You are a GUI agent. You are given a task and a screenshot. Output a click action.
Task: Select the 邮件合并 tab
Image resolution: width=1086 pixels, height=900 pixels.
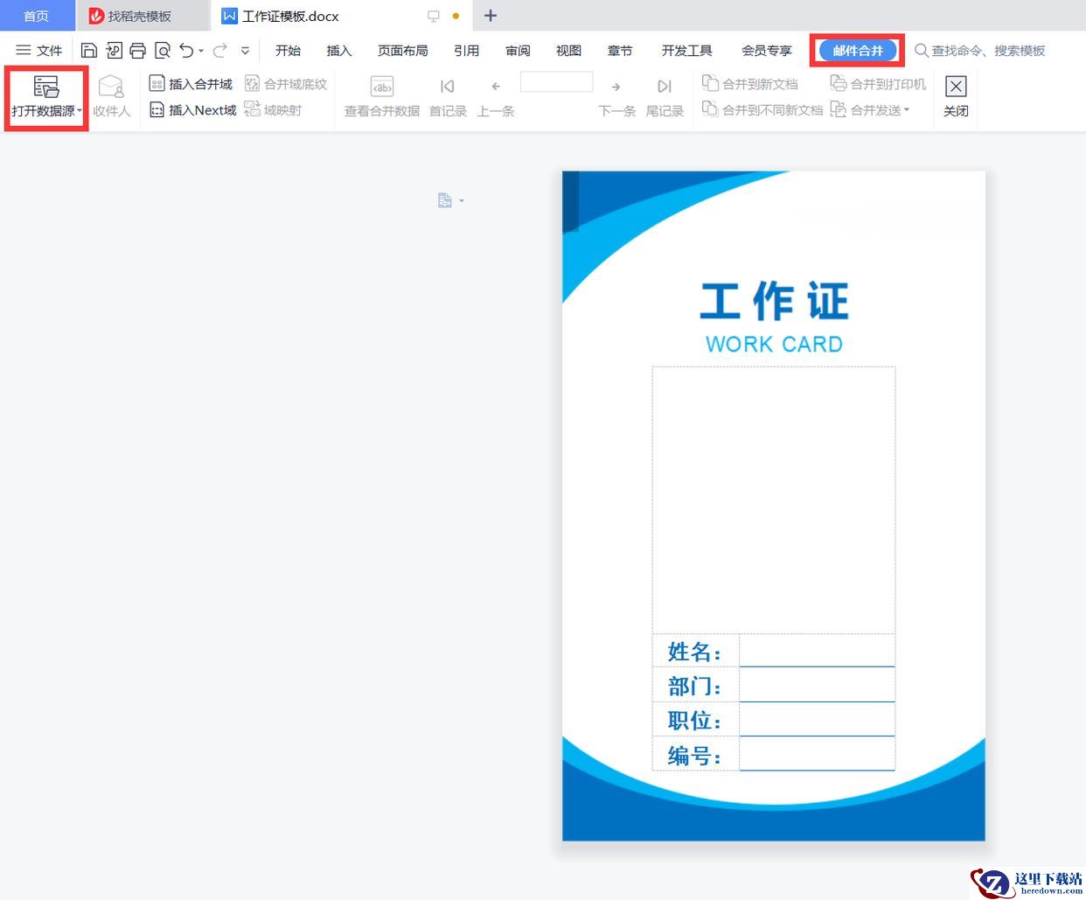click(x=858, y=51)
